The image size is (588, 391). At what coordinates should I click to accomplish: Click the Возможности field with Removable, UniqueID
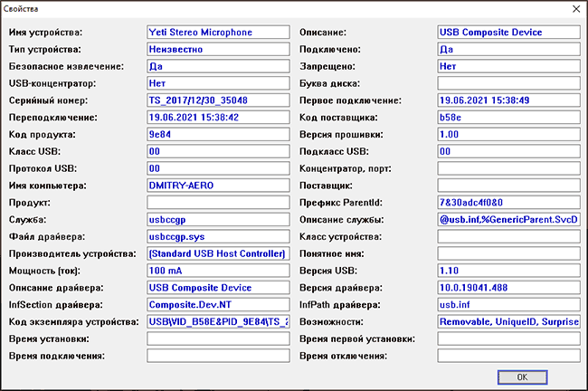coord(509,322)
